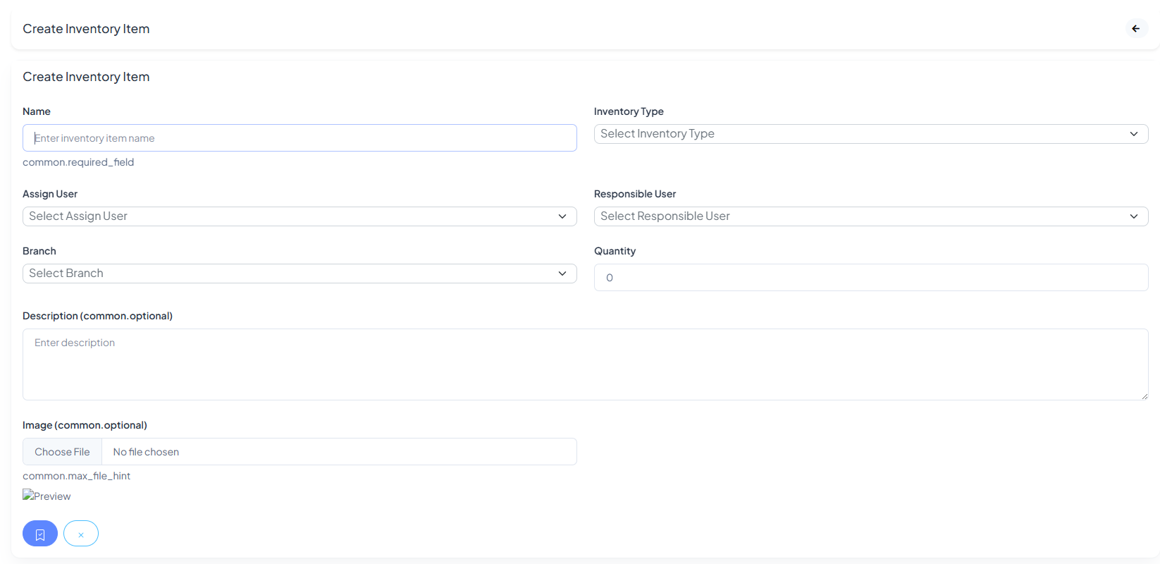Click the Responsible User chevron arrow
1160x564 pixels.
1133,216
